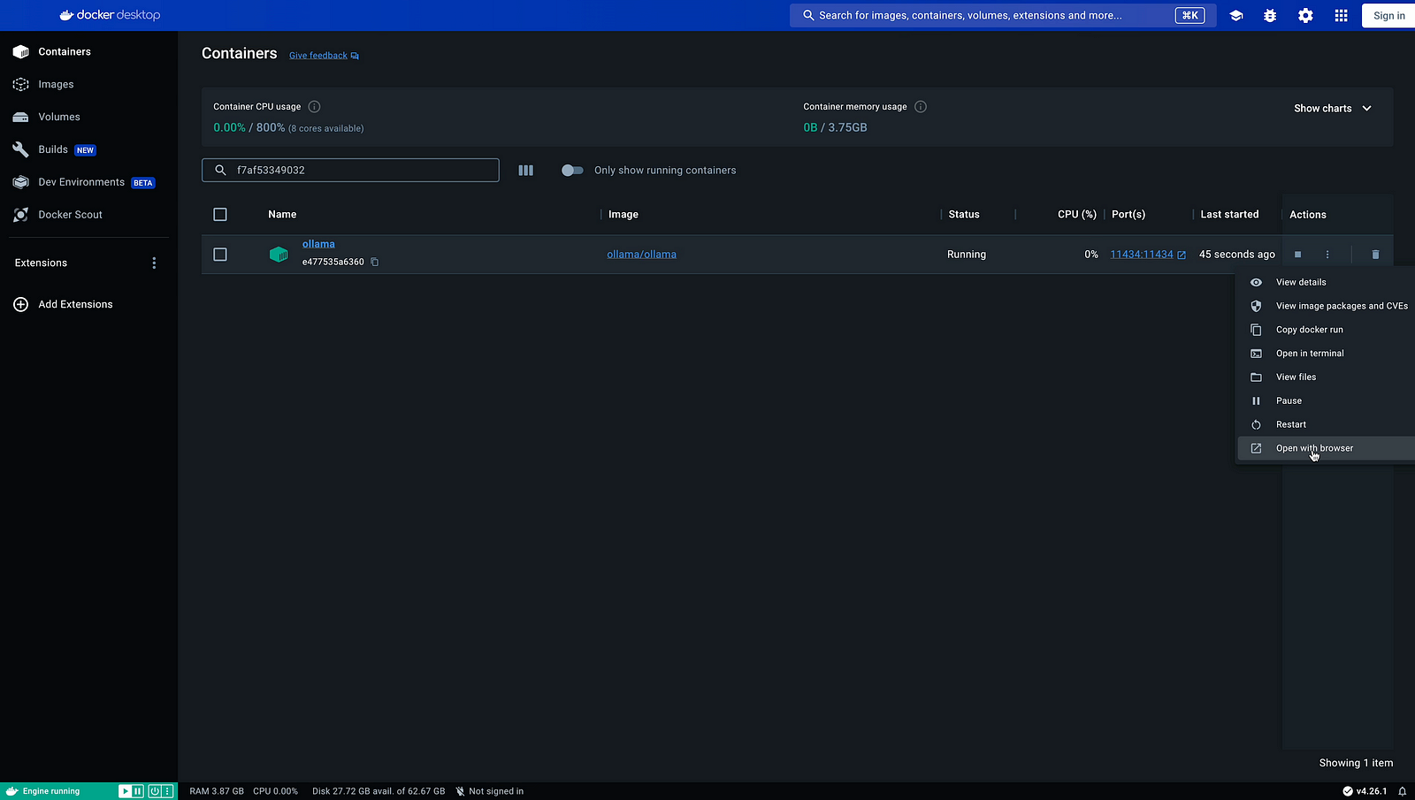
Task: Open the ollama row kebab actions menu
Action: [x=1327, y=255]
